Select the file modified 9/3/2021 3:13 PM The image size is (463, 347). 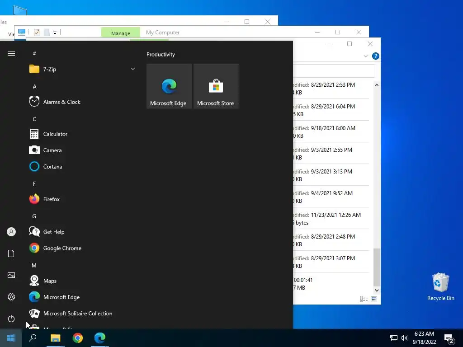[331, 175]
